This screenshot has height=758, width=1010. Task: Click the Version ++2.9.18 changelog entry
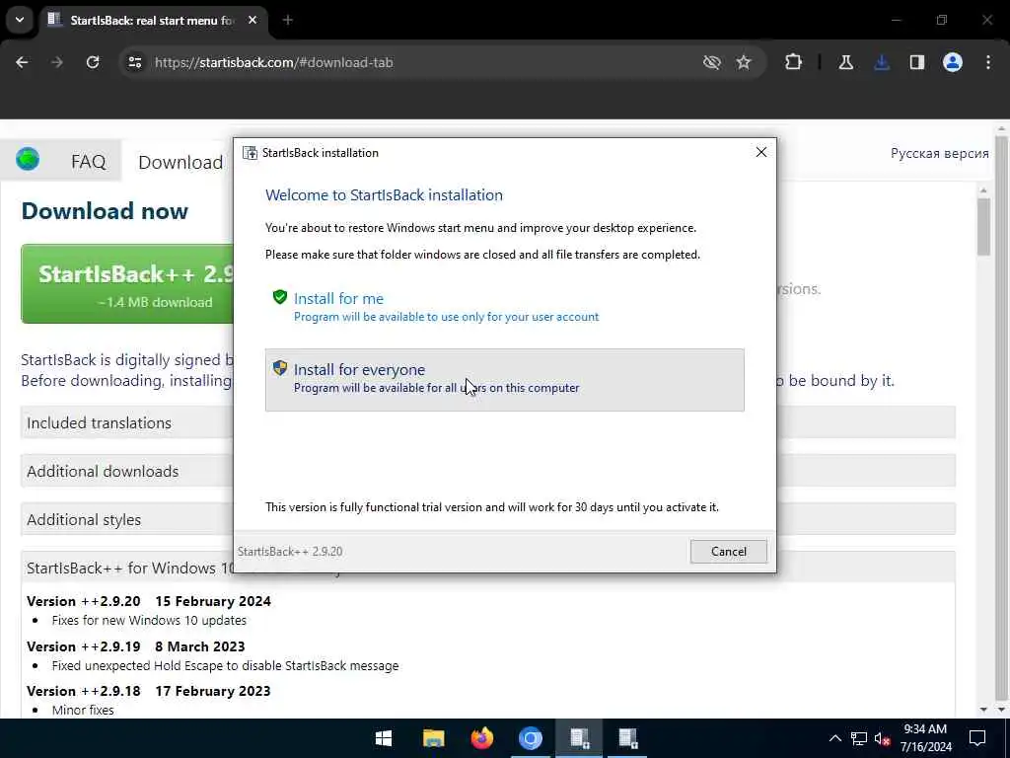tap(149, 691)
